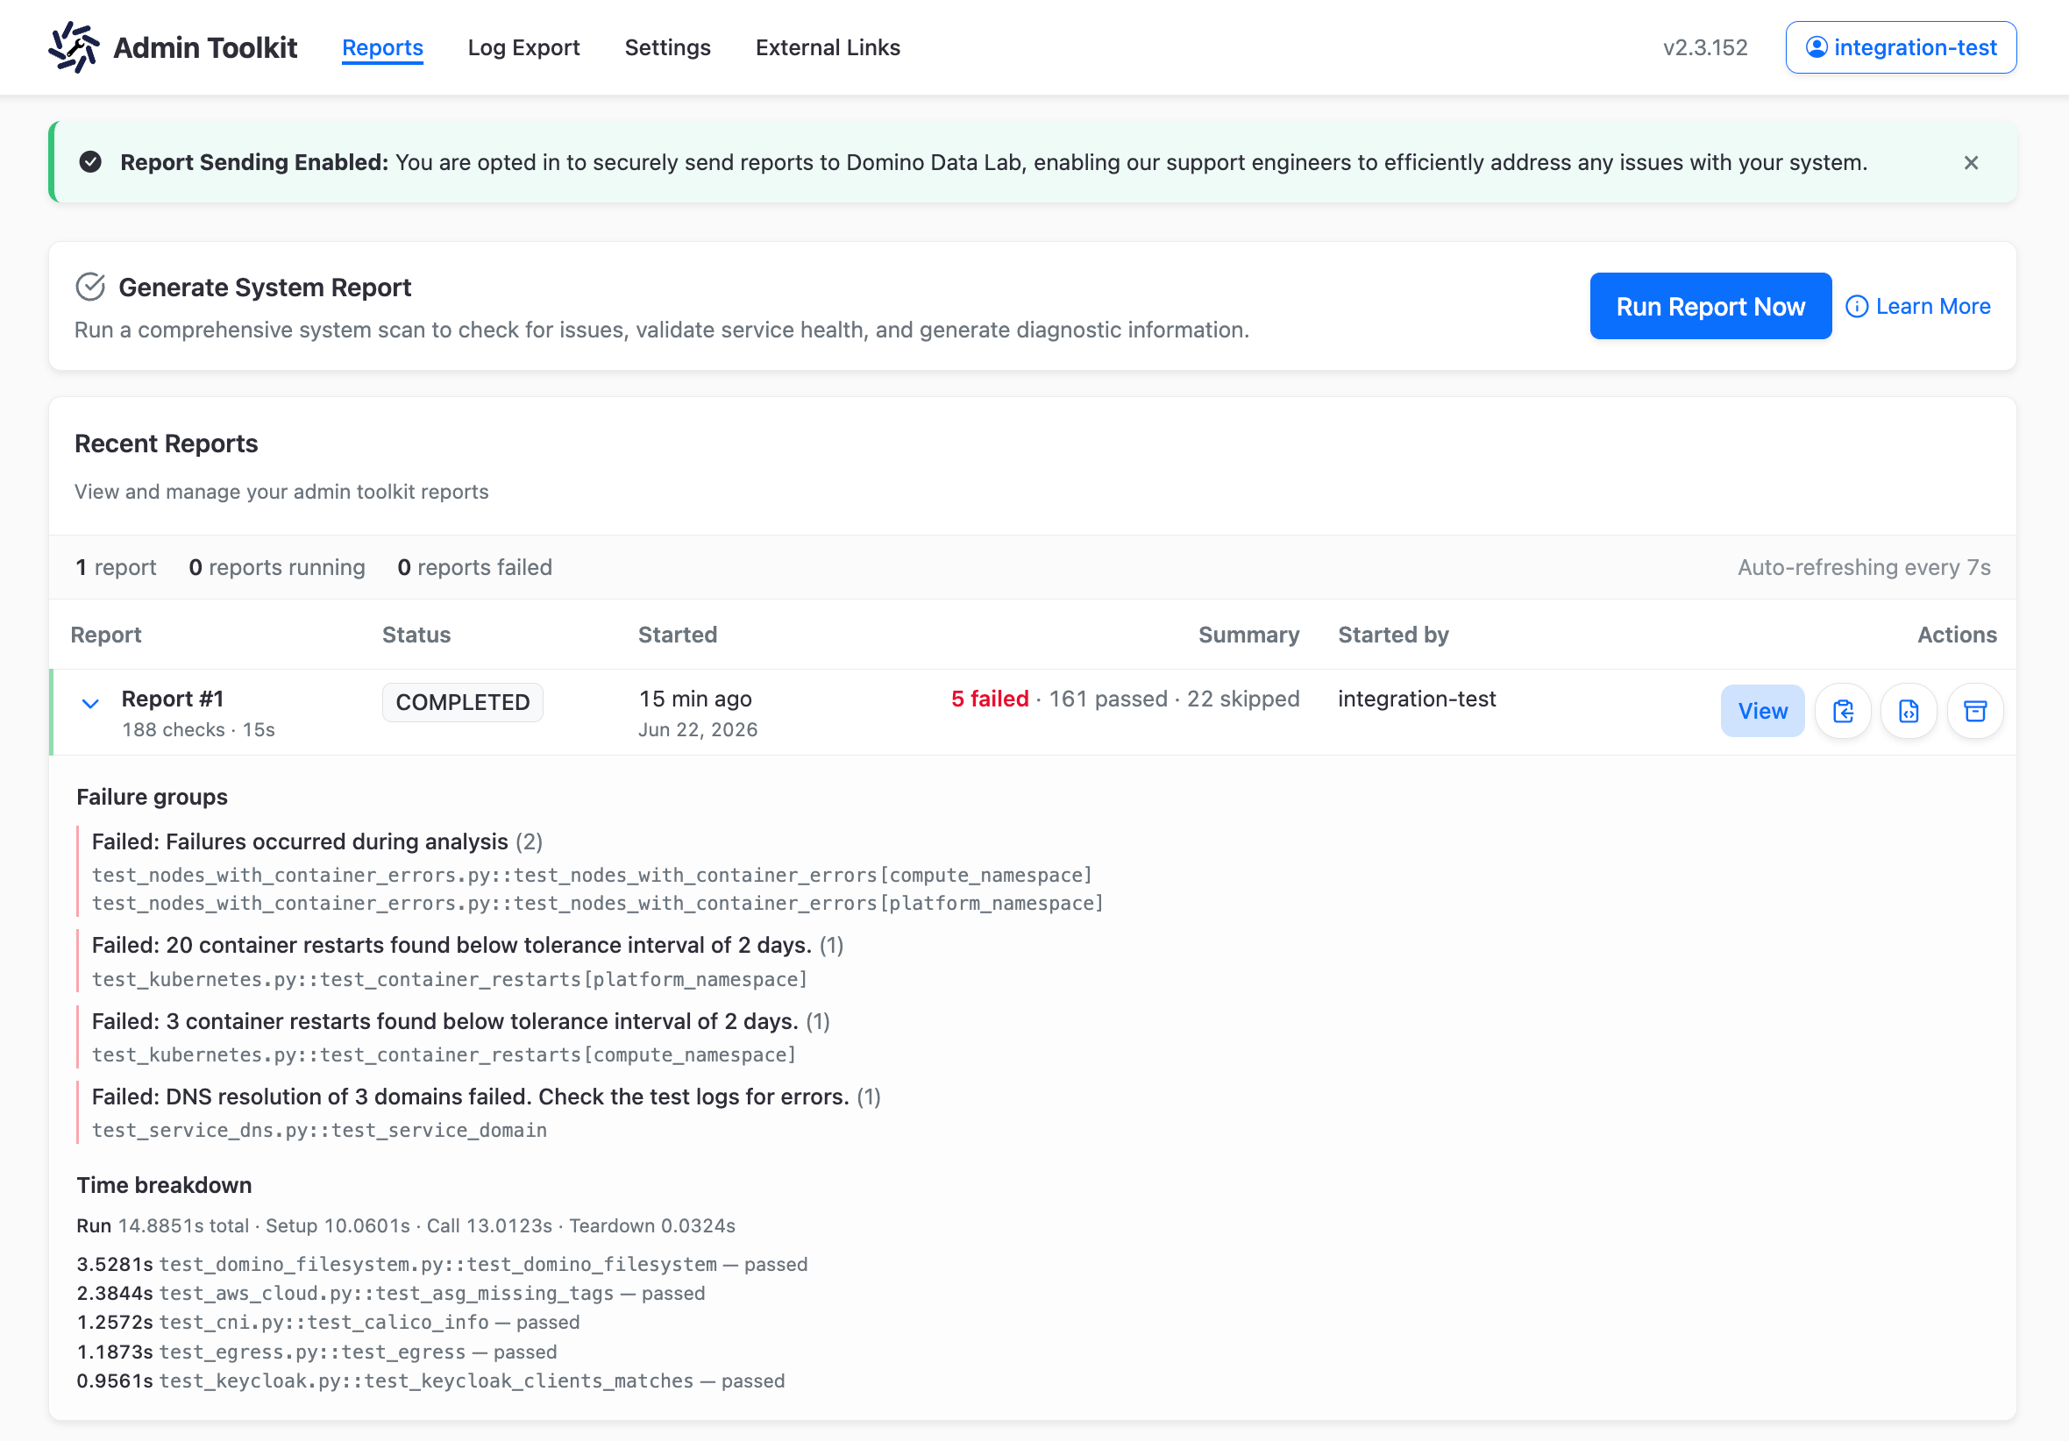Dismiss the Report Sending Enabled banner
Image resolution: width=2069 pixels, height=1441 pixels.
pos(1971,162)
